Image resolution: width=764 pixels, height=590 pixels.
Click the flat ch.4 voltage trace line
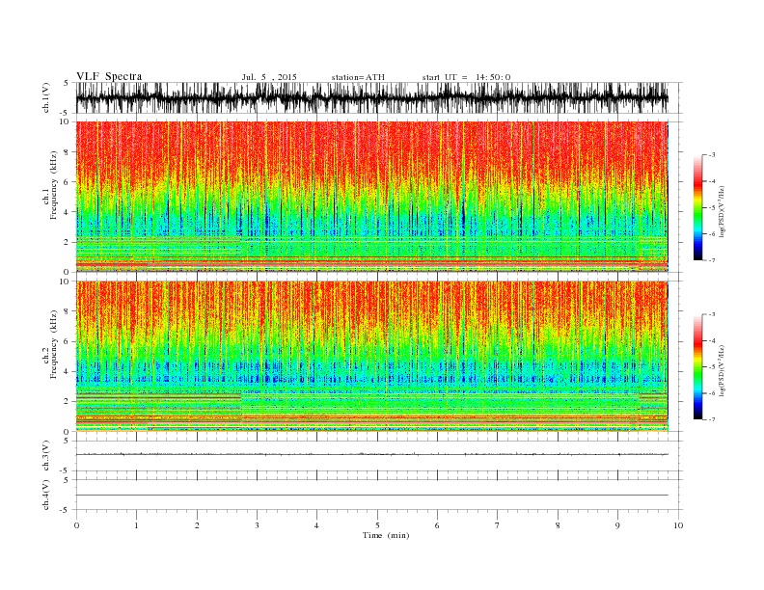pyautogui.click(x=372, y=496)
